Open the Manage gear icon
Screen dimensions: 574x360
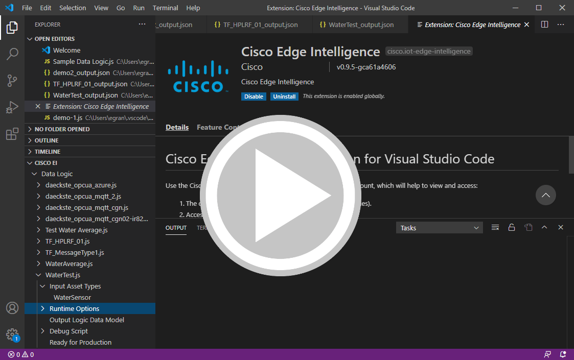pyautogui.click(x=12, y=334)
